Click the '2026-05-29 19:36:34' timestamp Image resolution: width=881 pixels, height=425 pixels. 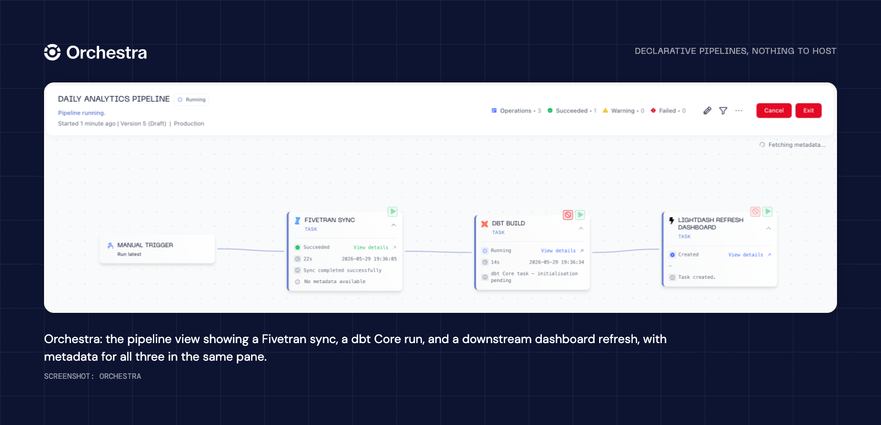557,262
